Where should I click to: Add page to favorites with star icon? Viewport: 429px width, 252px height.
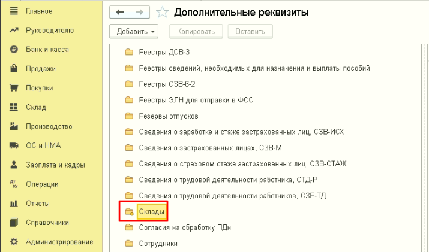pyautogui.click(x=162, y=13)
